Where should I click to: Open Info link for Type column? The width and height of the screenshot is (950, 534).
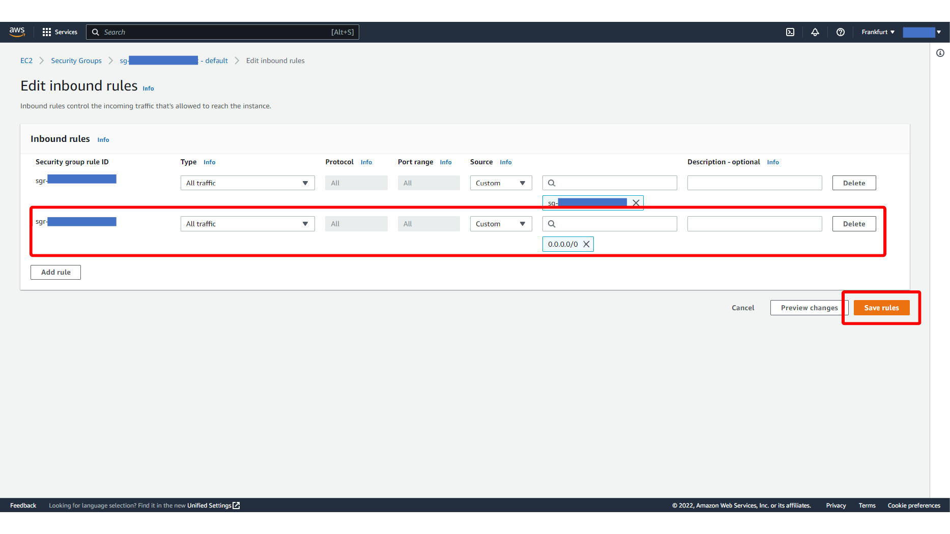210,162
